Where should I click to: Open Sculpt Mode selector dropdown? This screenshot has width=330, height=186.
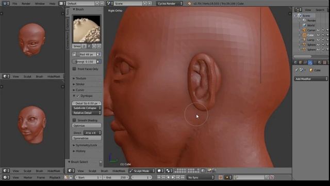142,171
